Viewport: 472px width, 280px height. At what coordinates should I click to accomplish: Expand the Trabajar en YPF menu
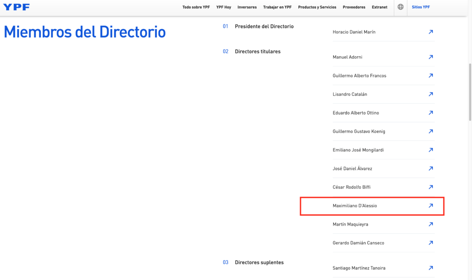click(277, 7)
